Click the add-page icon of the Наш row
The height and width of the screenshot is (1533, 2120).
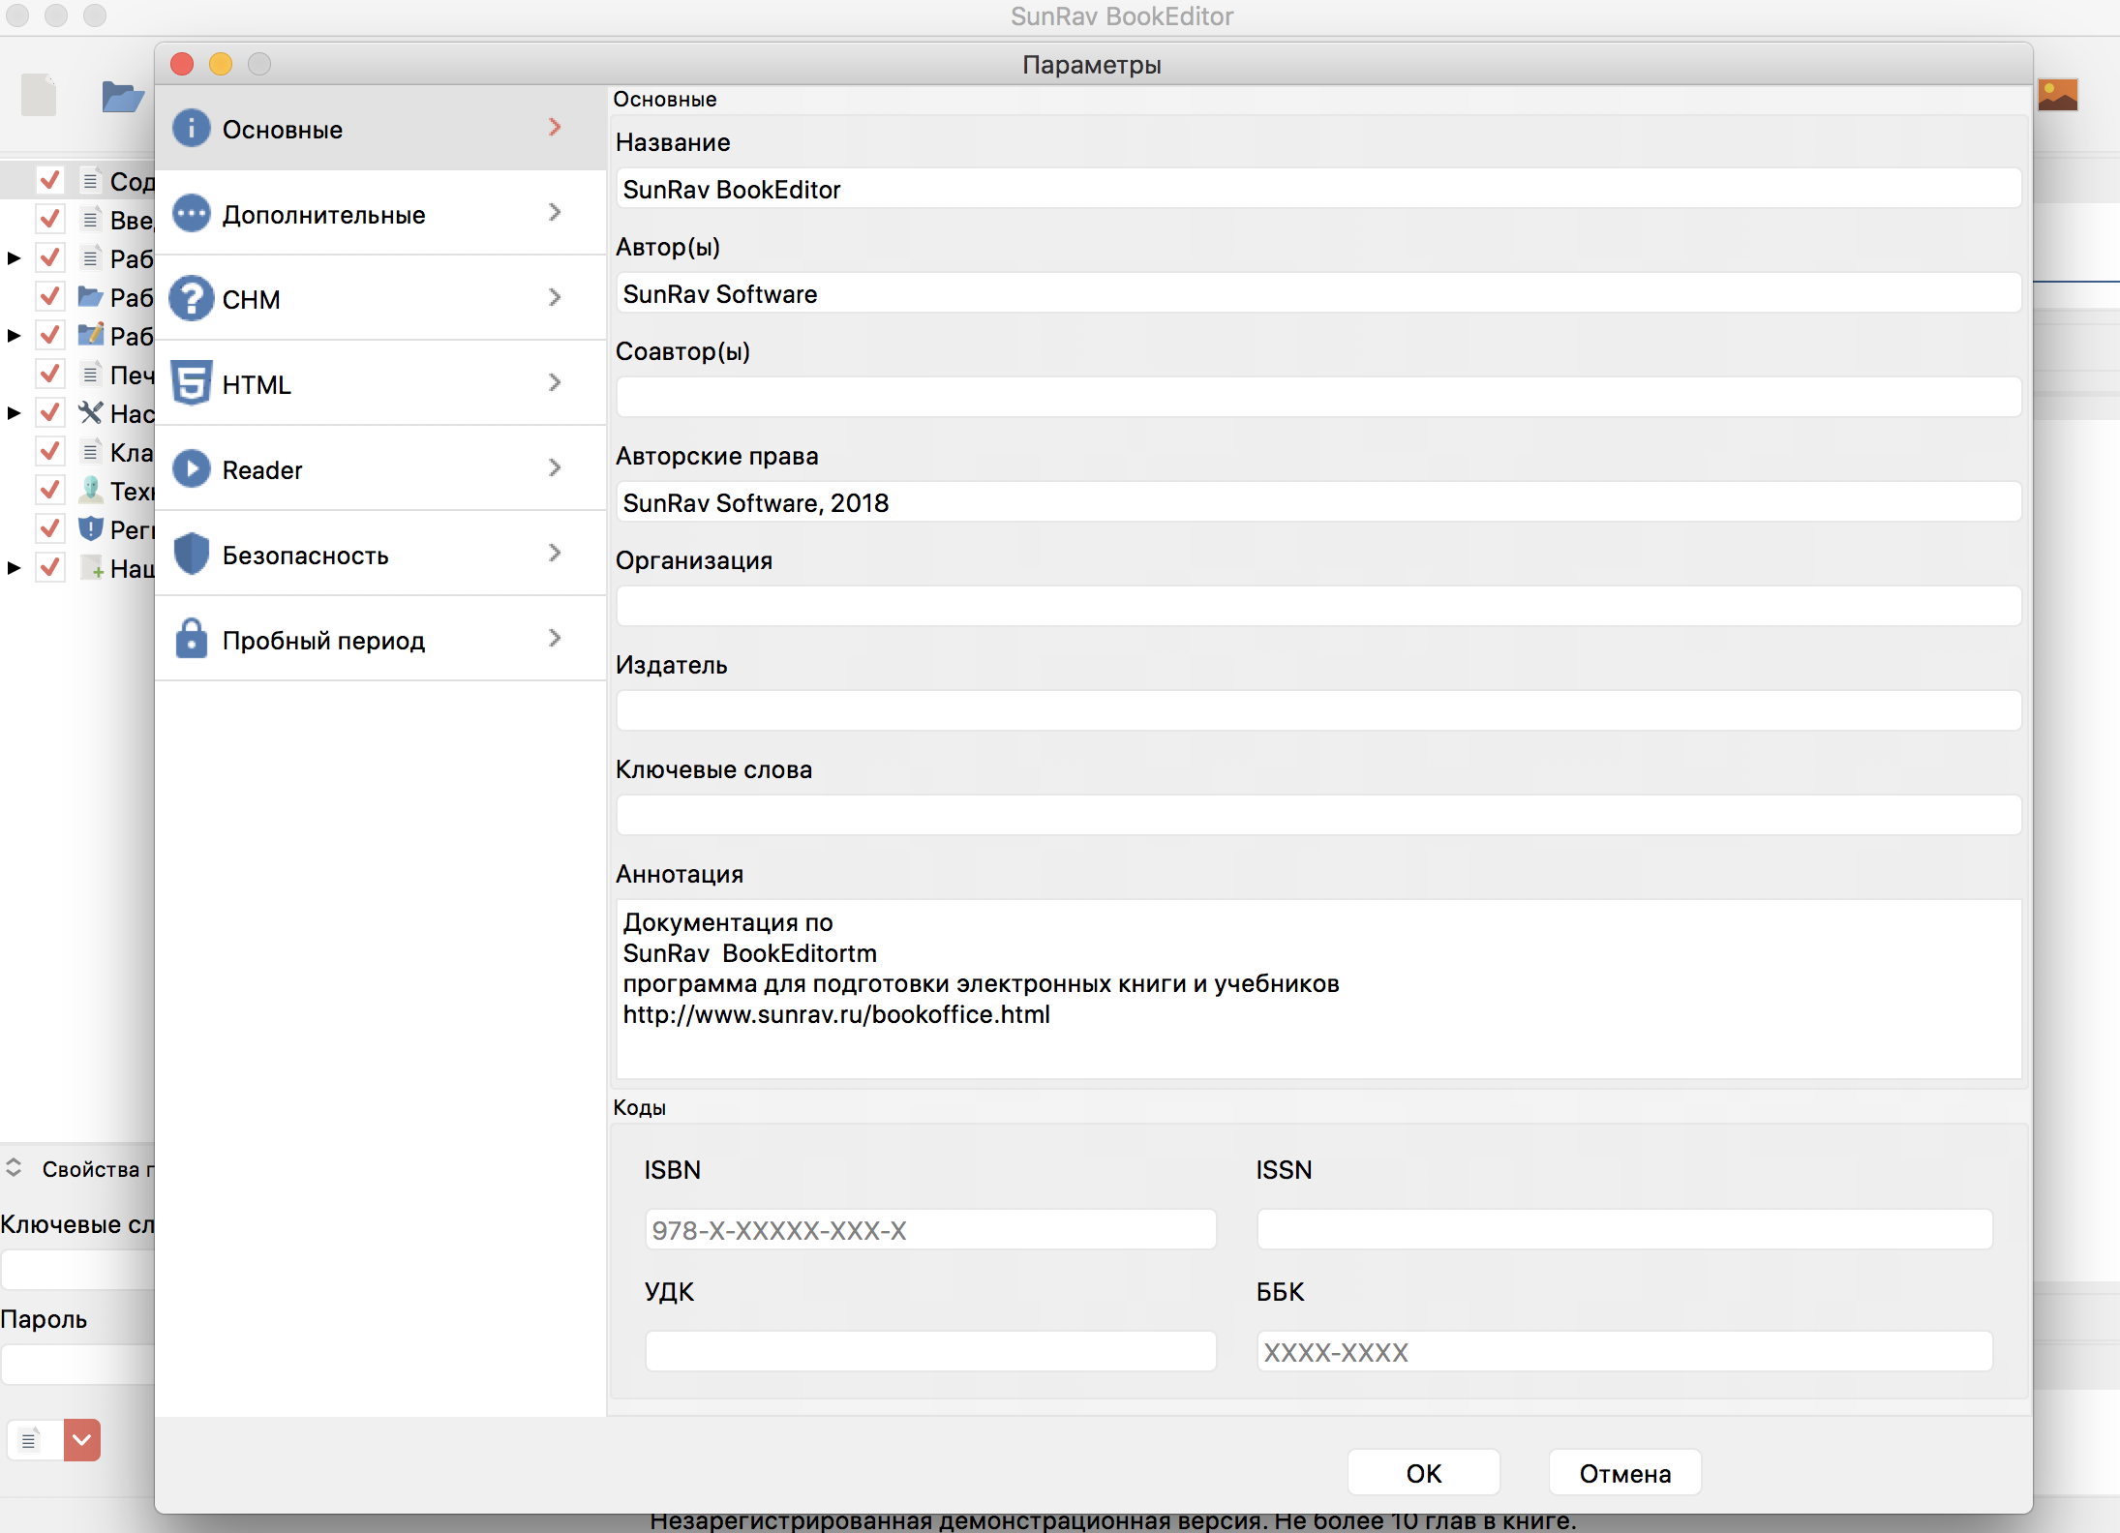92,567
